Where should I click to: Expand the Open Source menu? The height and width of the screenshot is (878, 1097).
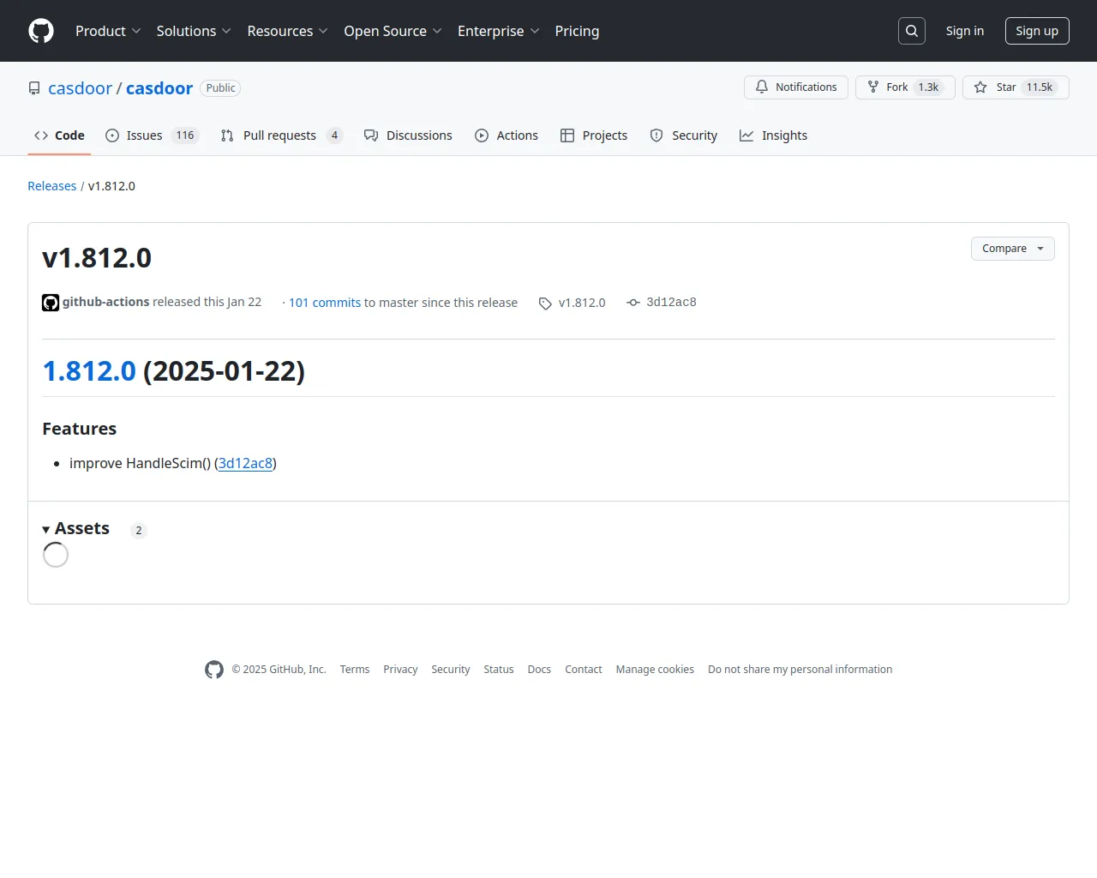tap(393, 31)
